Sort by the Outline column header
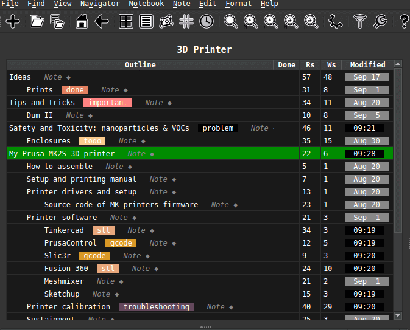 pyautogui.click(x=140, y=64)
